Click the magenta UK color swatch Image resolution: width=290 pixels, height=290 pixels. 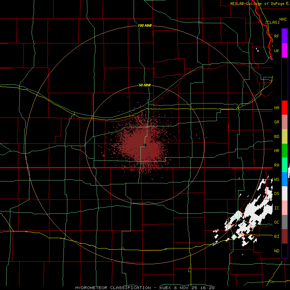click(285, 51)
